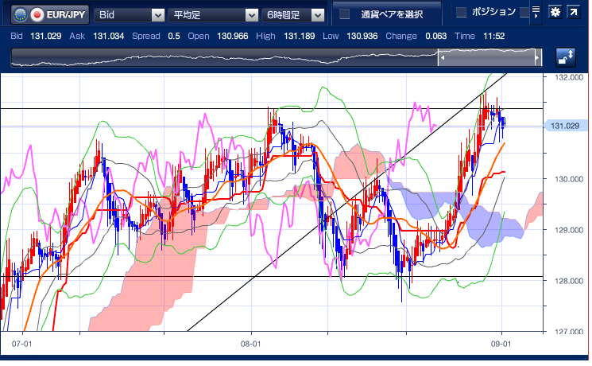Click the 09-01 date axis label
The width and height of the screenshot is (592, 366).
coord(501,344)
